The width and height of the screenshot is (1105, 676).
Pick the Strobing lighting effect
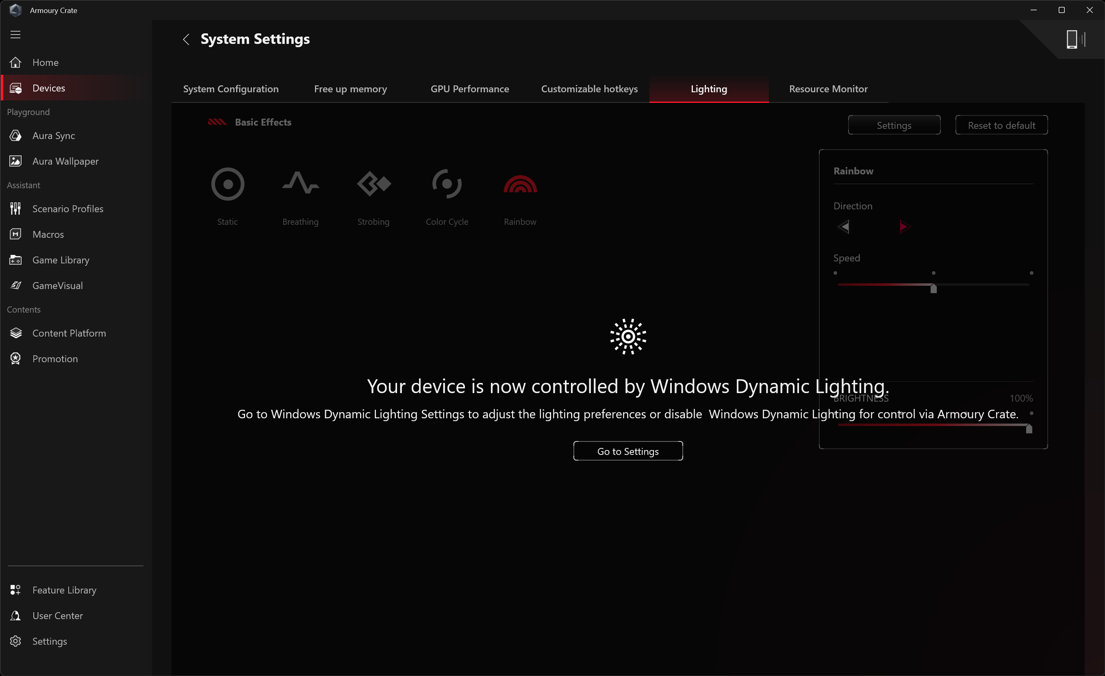373,184
